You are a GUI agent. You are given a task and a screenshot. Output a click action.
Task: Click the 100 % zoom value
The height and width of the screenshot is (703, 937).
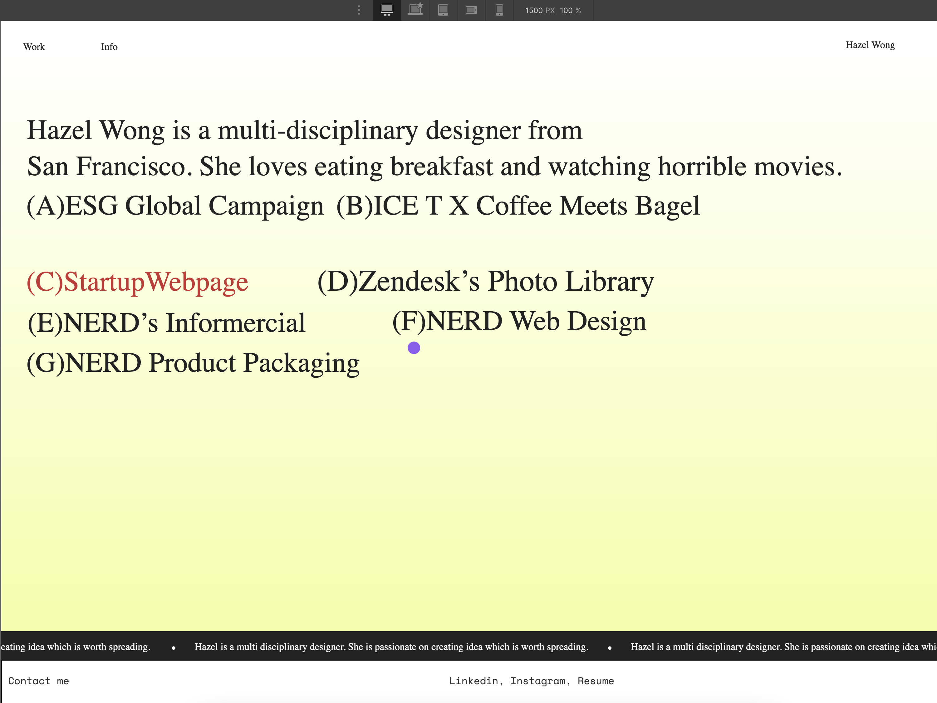(x=570, y=11)
